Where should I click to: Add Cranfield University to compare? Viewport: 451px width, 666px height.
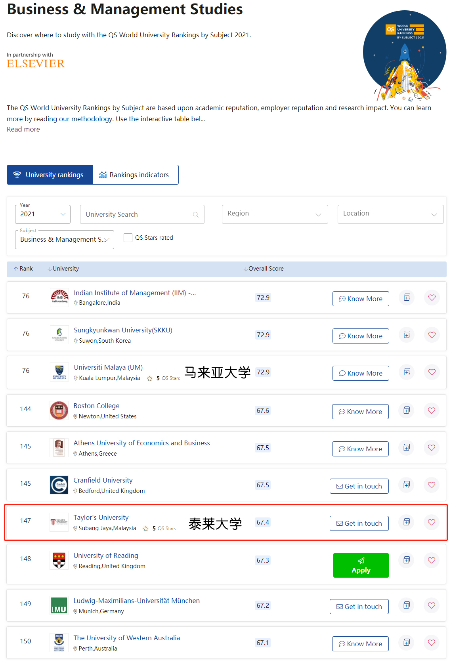pyautogui.click(x=407, y=485)
